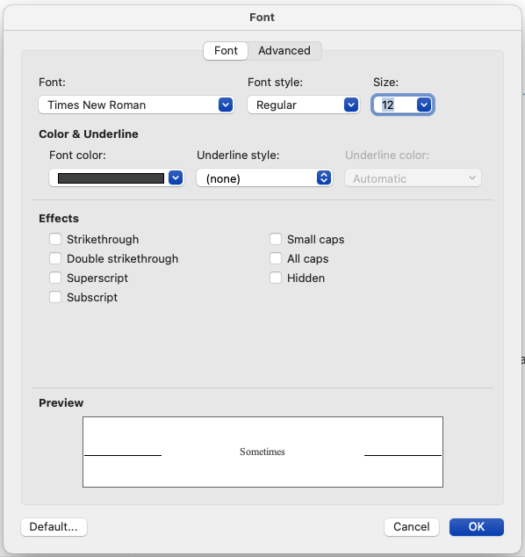Toggle the Superscript checkbox
Screen dimensions: 525x557
[55, 278]
